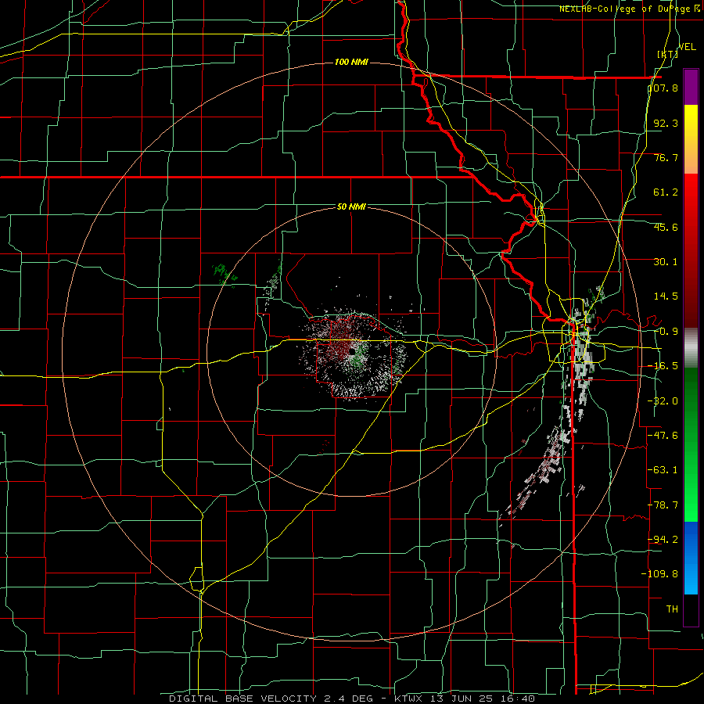Click the -0.9 legend value
This screenshot has height=704, width=704.
pos(666,332)
